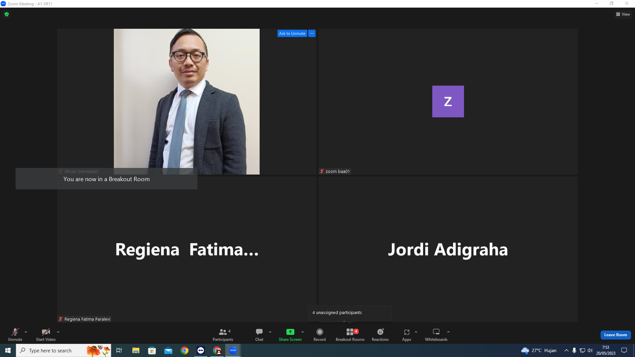Expand Apps options arrow
The image size is (635, 357).
pyautogui.click(x=416, y=332)
